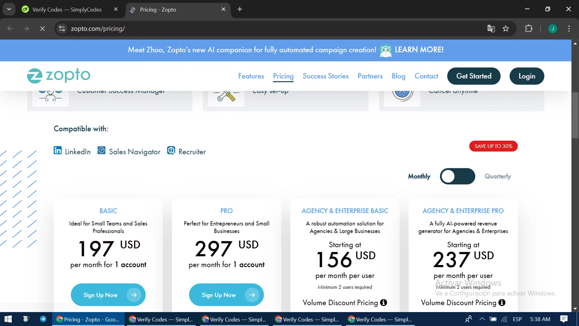Click the Zhoo owl icon in banner
The width and height of the screenshot is (579, 326).
[386, 50]
